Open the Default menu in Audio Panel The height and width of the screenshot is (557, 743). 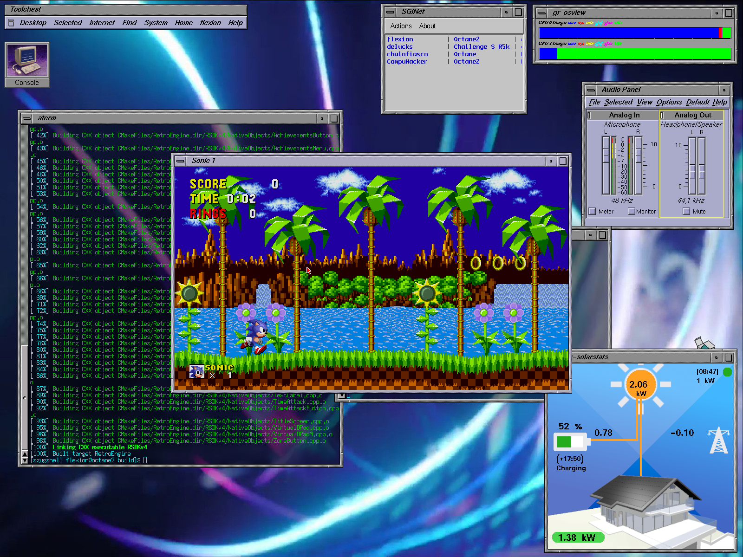(x=697, y=102)
